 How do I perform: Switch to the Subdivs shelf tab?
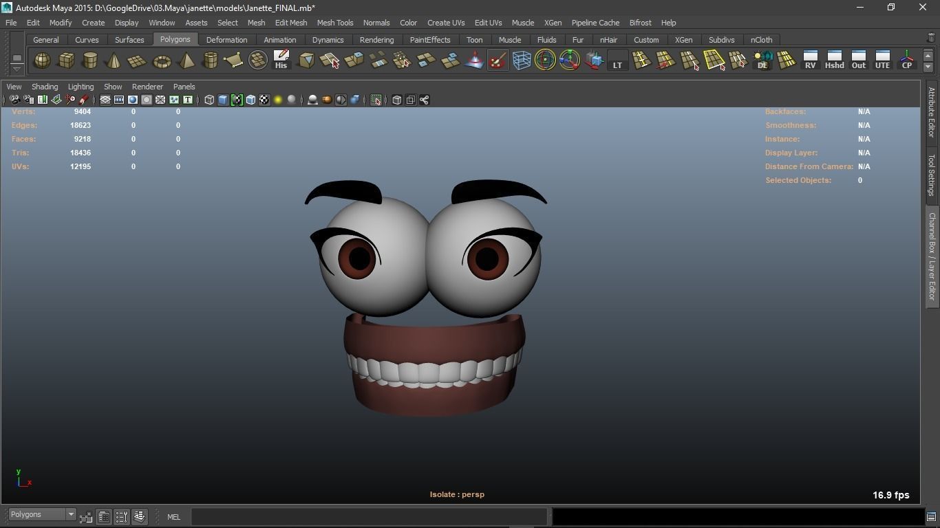[x=722, y=40]
